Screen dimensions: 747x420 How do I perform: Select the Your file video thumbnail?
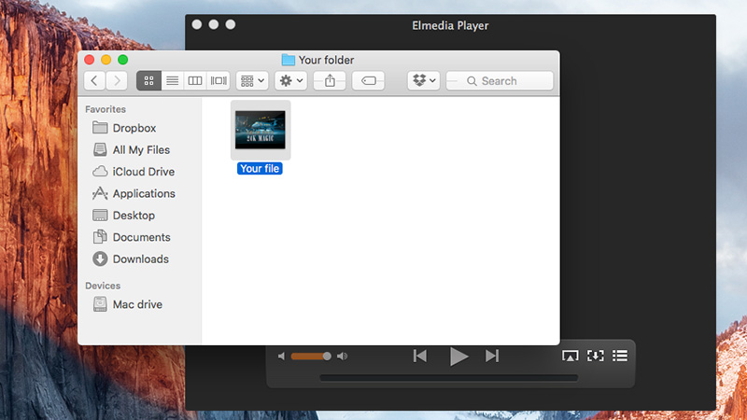click(261, 130)
